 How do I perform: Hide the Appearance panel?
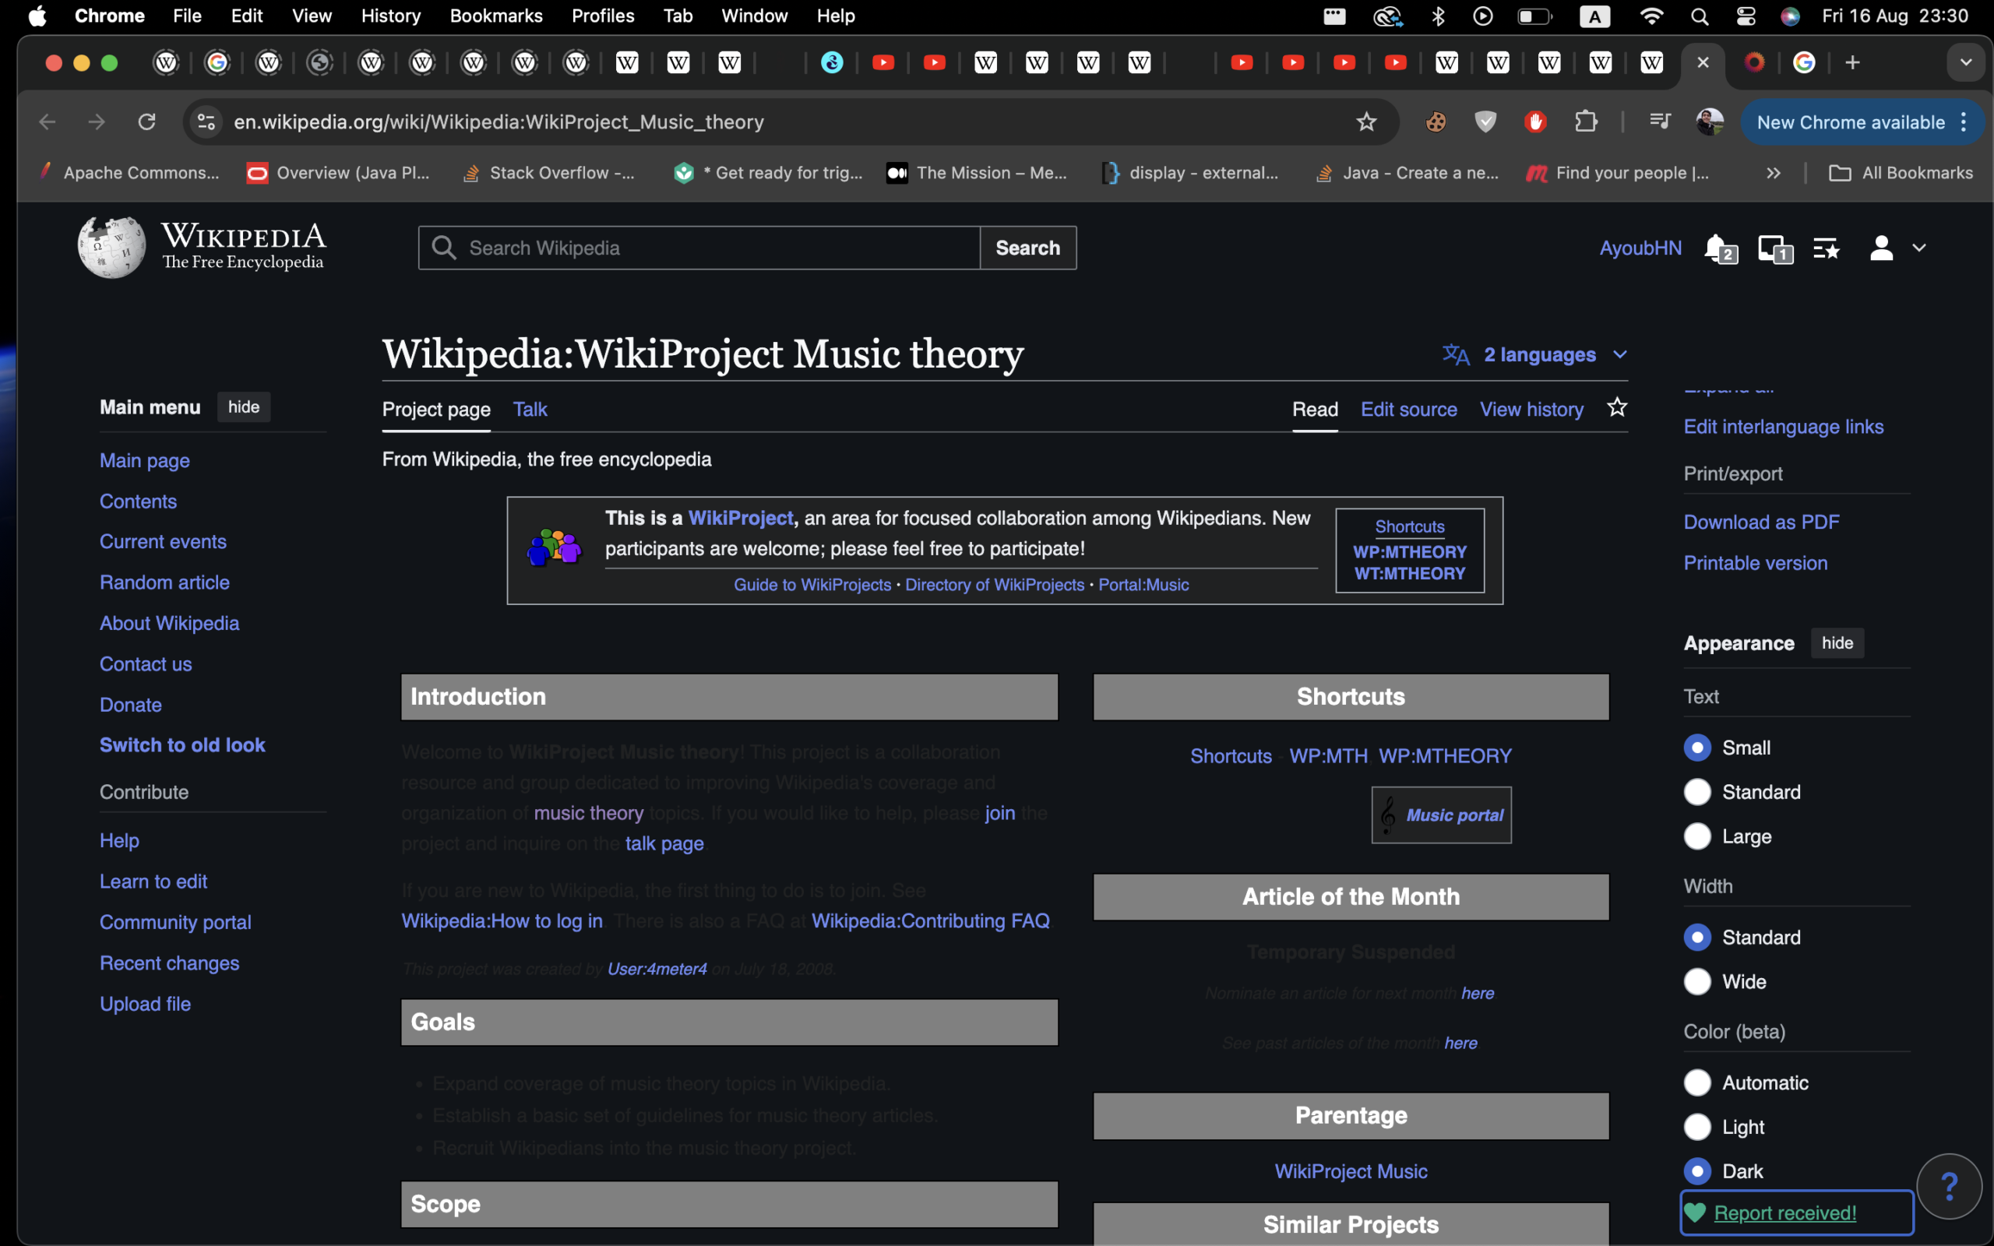(x=1837, y=642)
